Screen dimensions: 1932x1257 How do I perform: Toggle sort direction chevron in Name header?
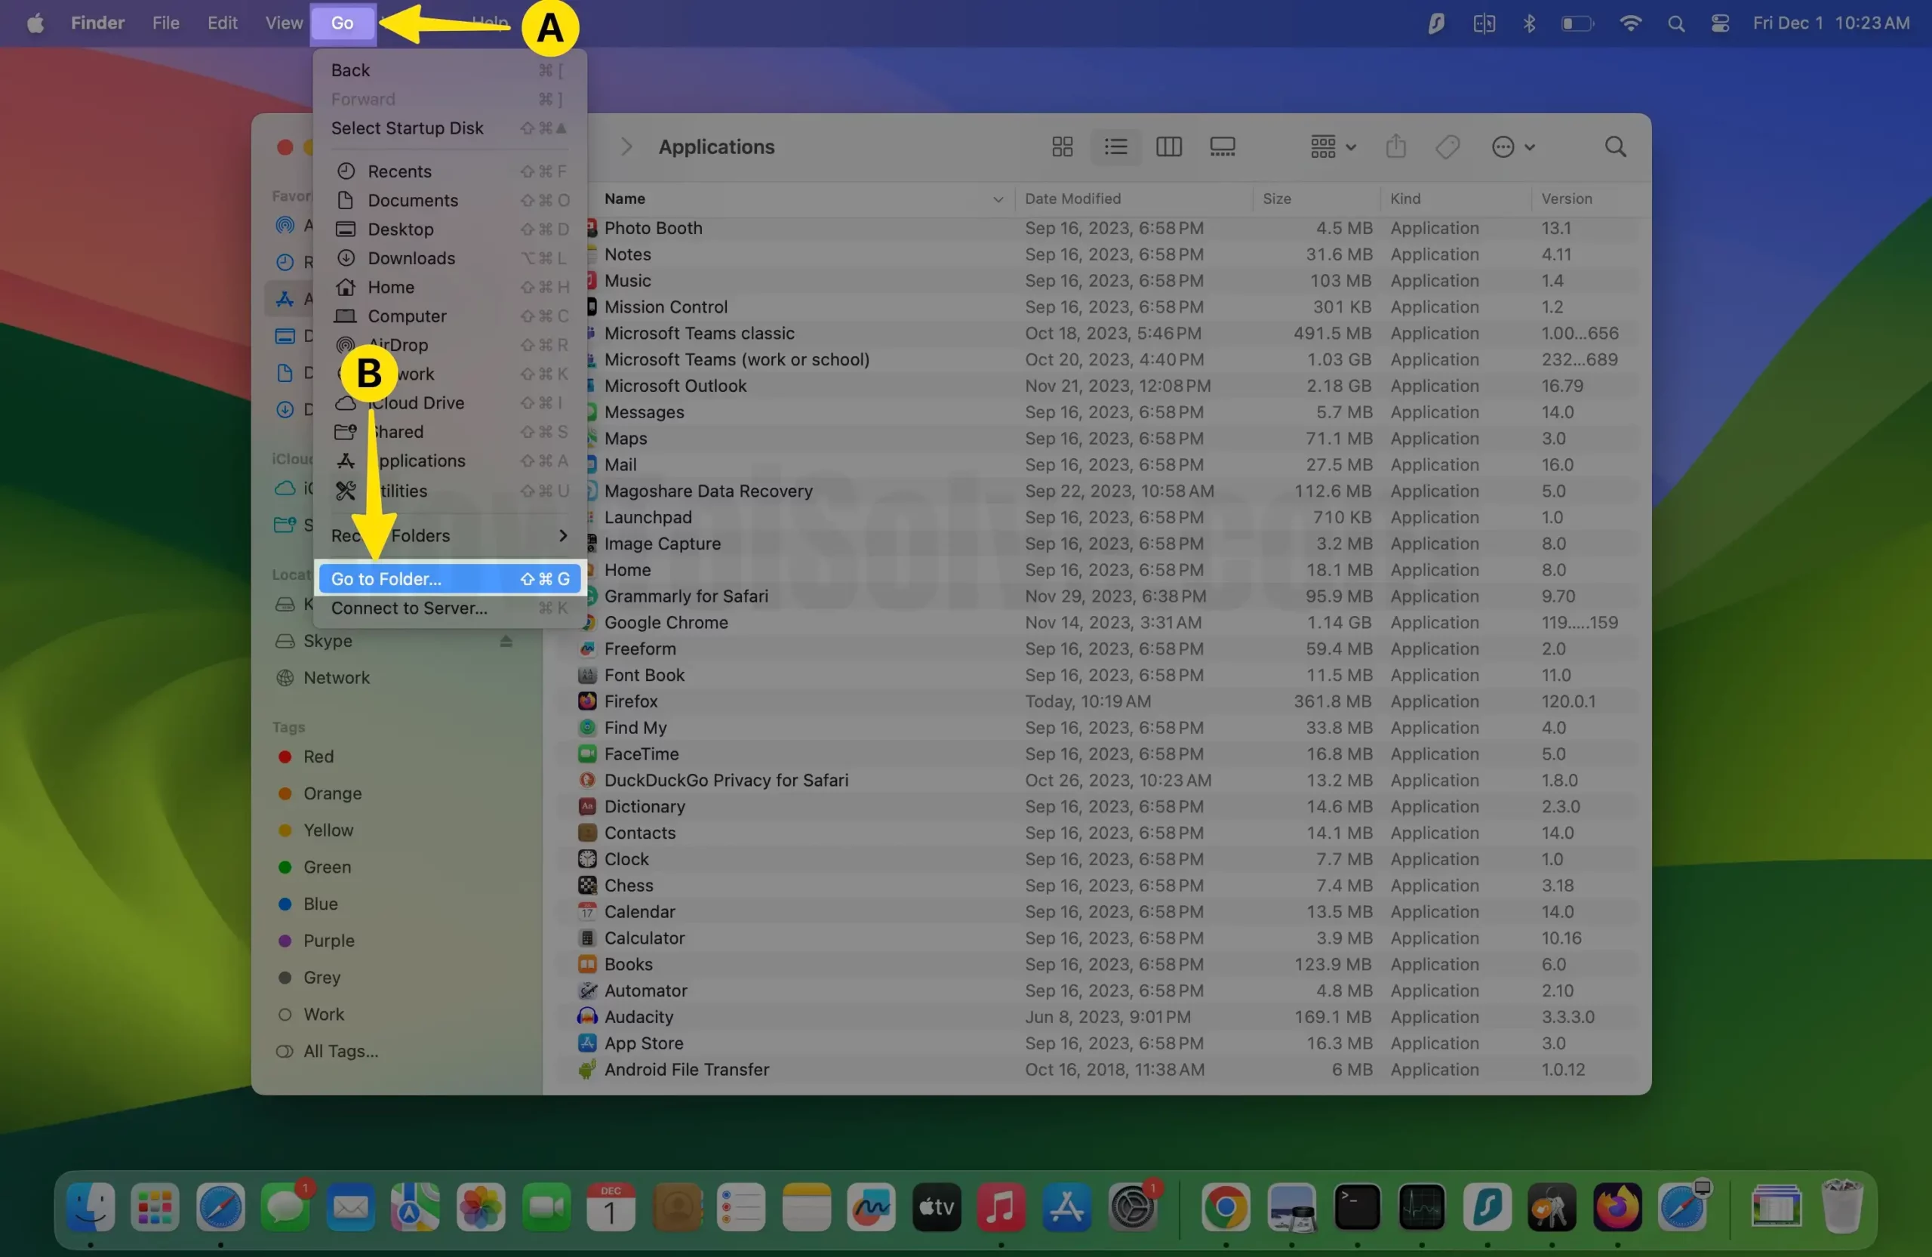tap(998, 199)
